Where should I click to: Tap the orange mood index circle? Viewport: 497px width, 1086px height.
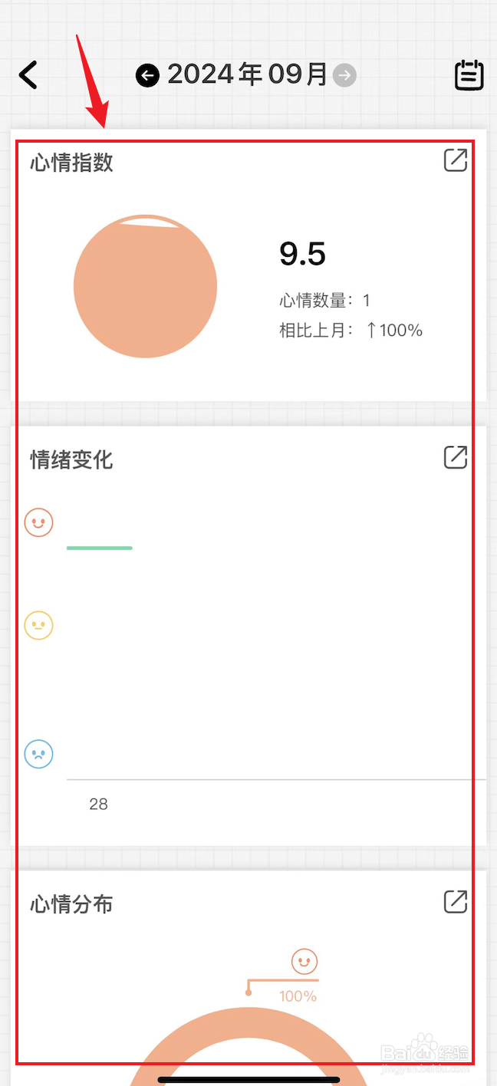tap(145, 286)
